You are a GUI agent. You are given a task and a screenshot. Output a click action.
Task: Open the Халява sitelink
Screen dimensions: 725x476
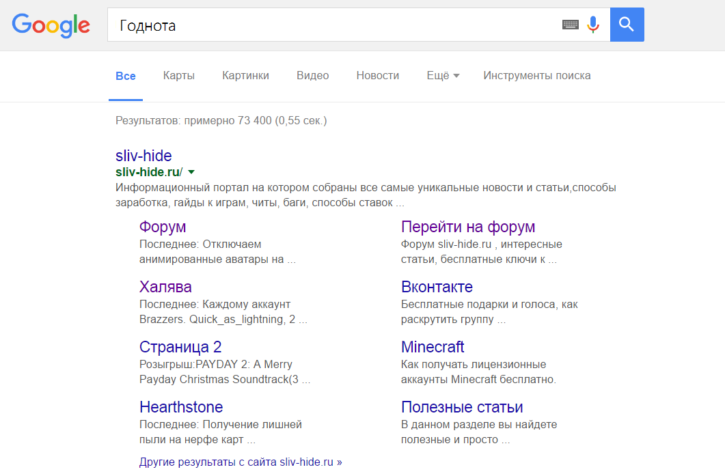tap(165, 287)
